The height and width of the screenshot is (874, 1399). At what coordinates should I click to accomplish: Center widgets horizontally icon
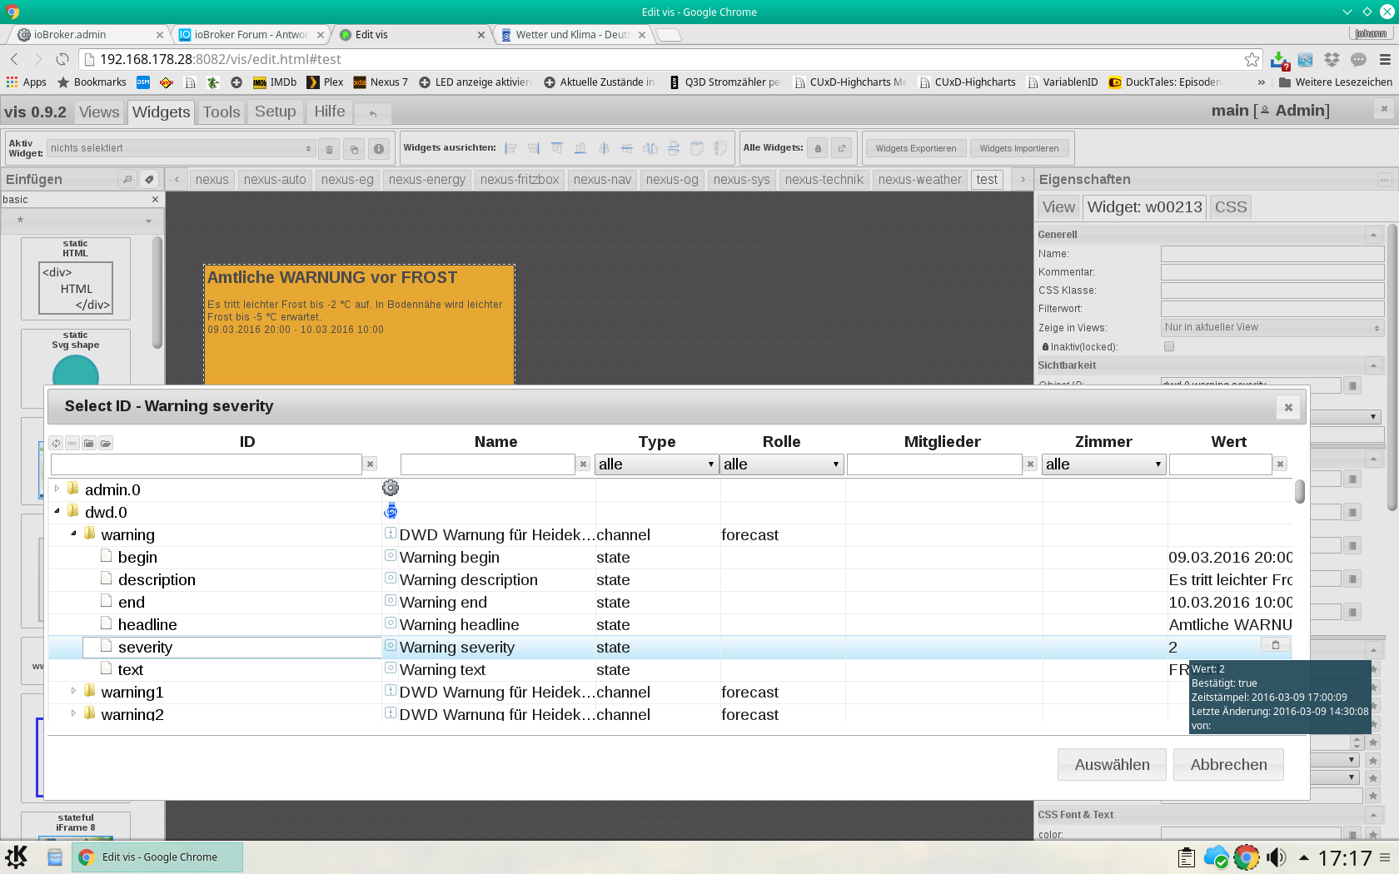tap(627, 148)
